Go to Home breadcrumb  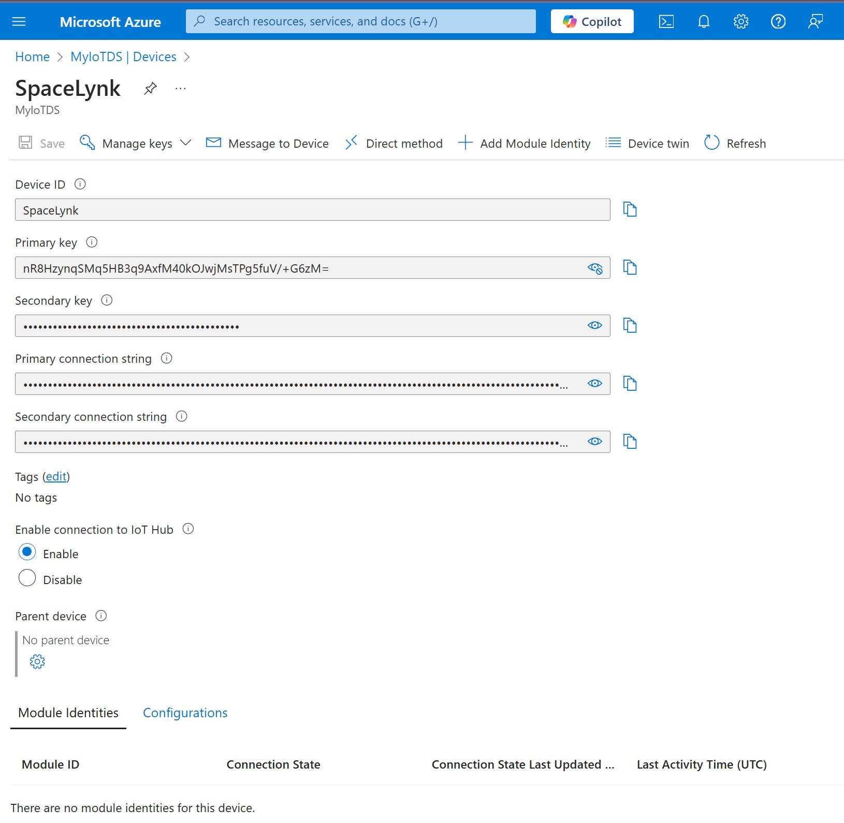pyautogui.click(x=33, y=57)
